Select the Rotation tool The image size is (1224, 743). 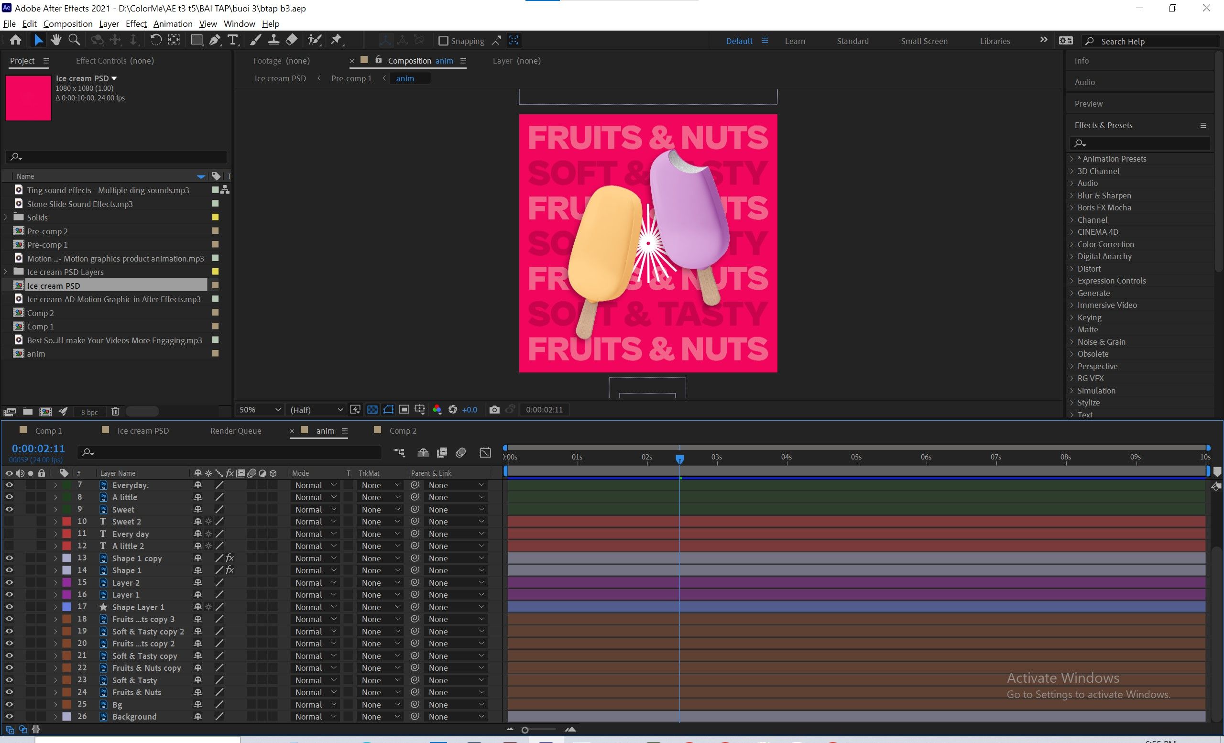pos(155,40)
